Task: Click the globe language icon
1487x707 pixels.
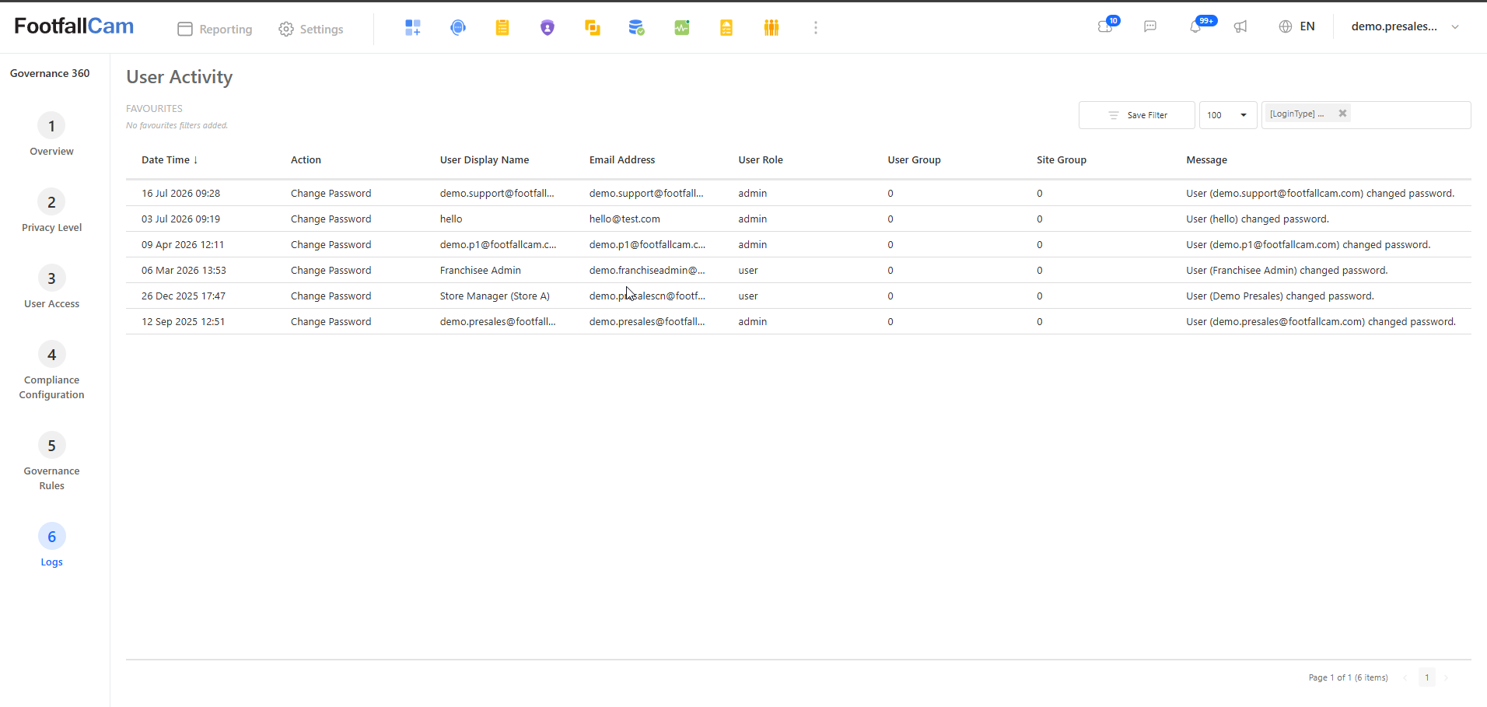Action: point(1286,26)
